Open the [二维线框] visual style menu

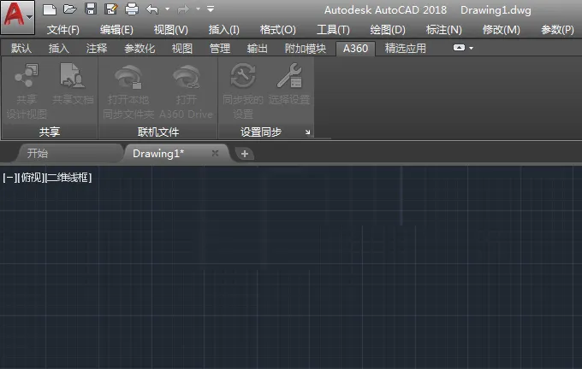pos(68,178)
